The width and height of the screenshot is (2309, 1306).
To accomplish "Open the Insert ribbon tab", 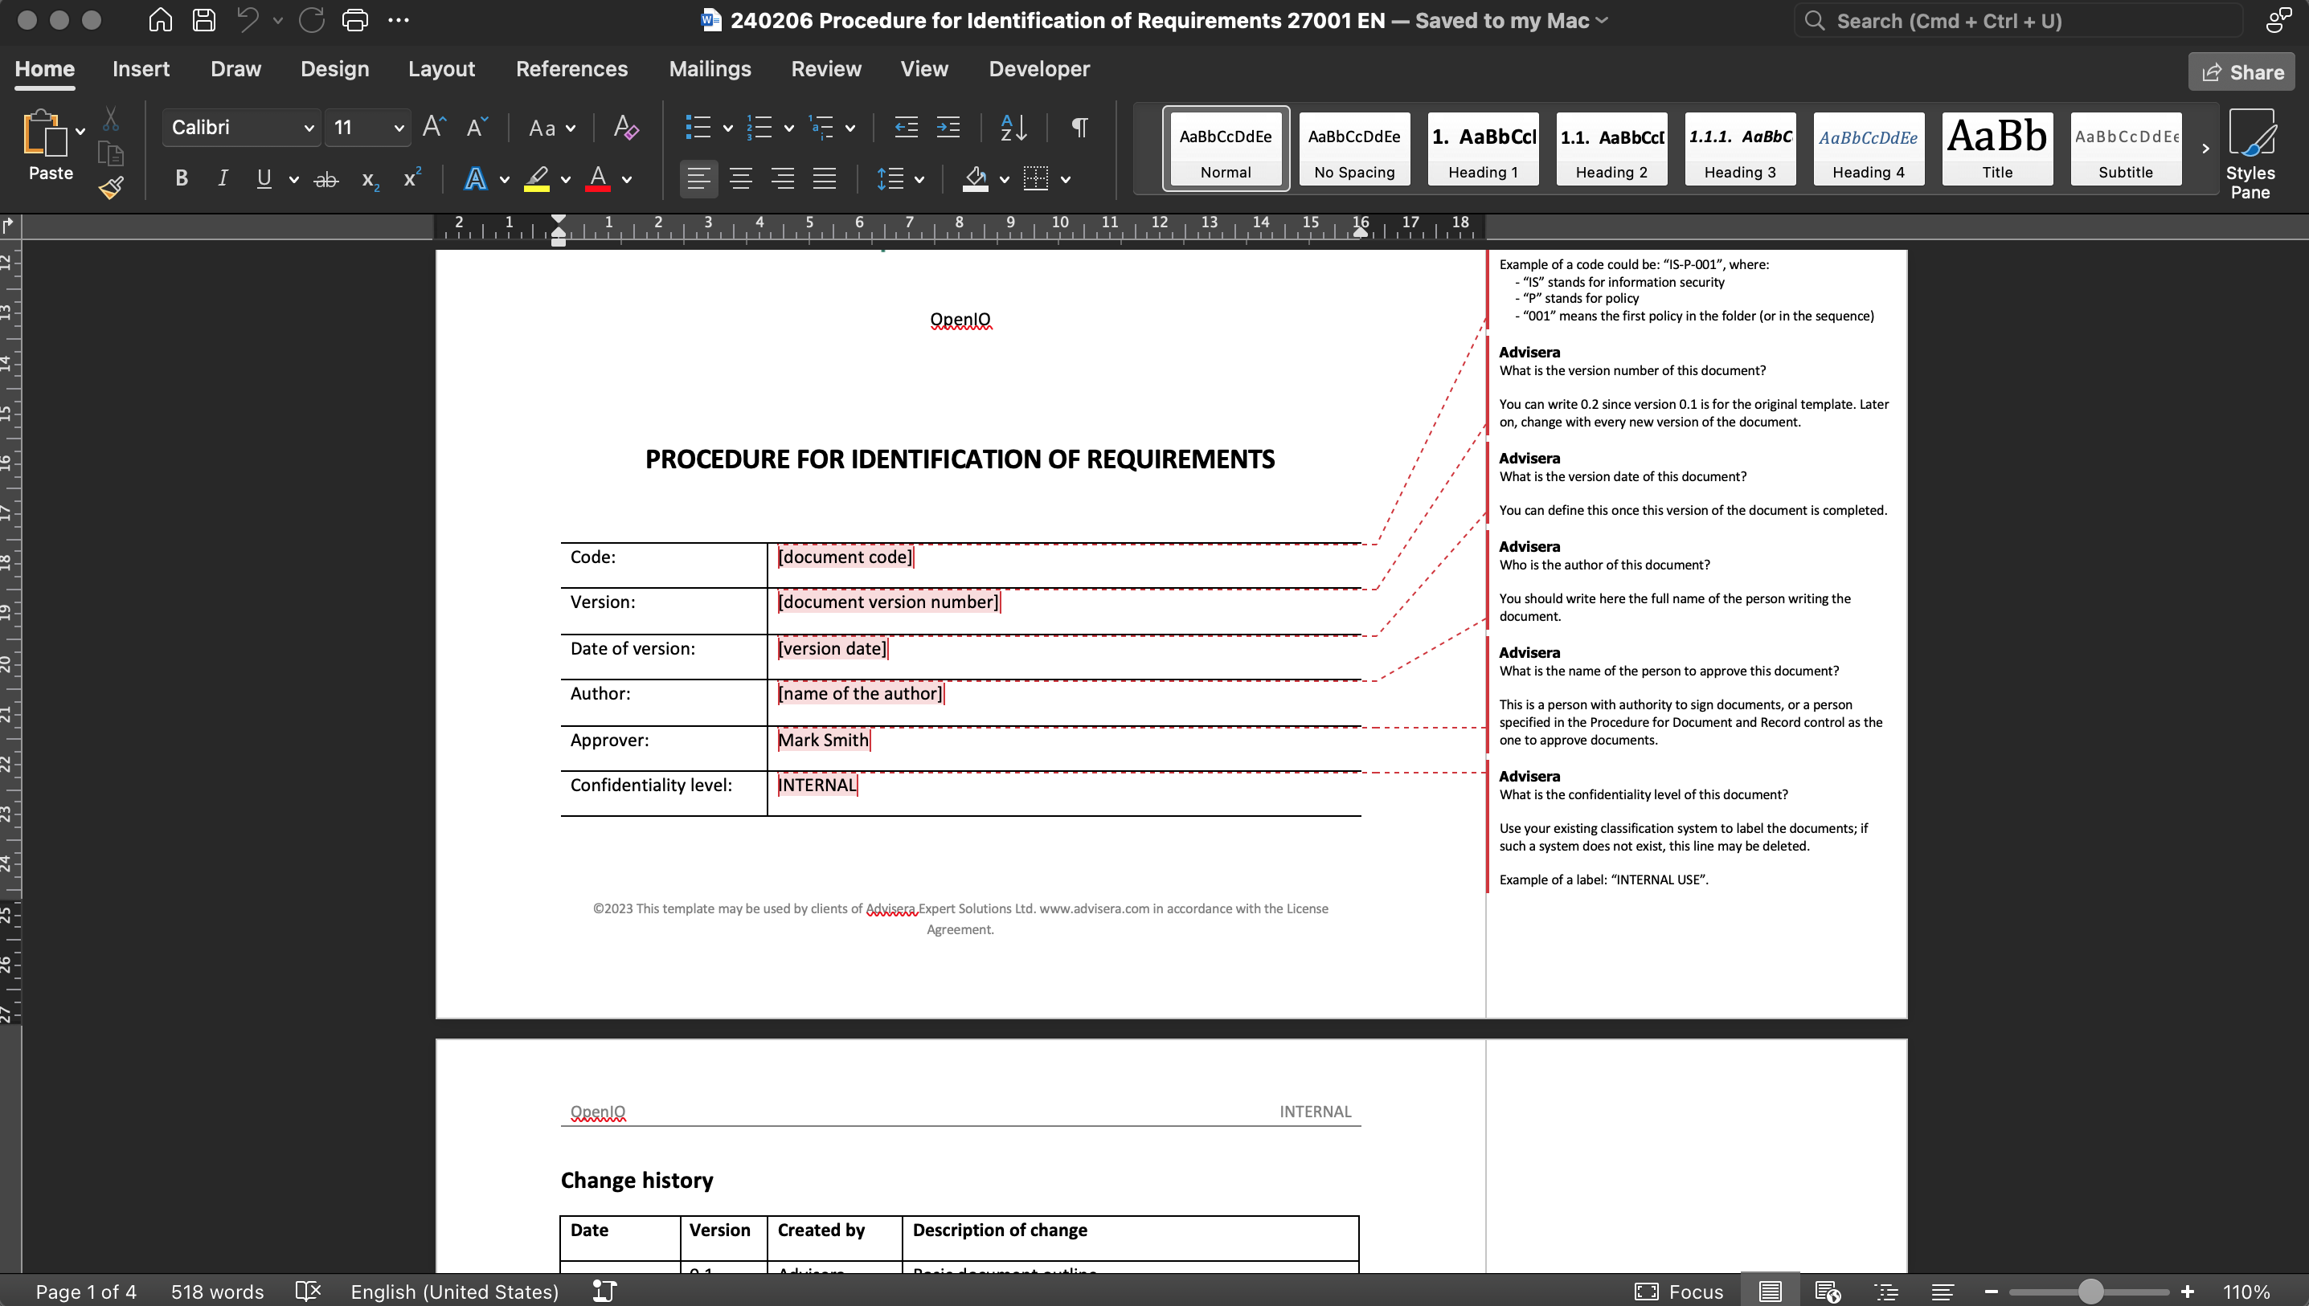I will point(140,68).
